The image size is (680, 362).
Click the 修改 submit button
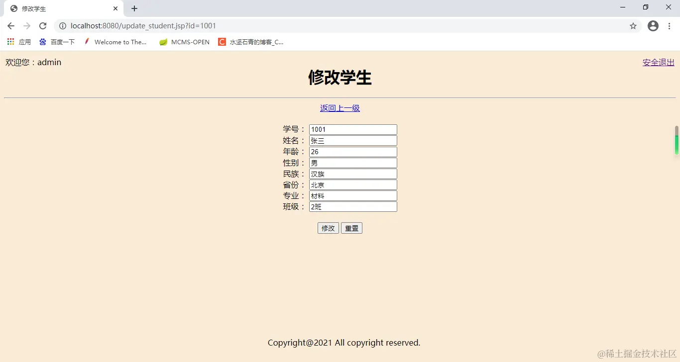(328, 228)
